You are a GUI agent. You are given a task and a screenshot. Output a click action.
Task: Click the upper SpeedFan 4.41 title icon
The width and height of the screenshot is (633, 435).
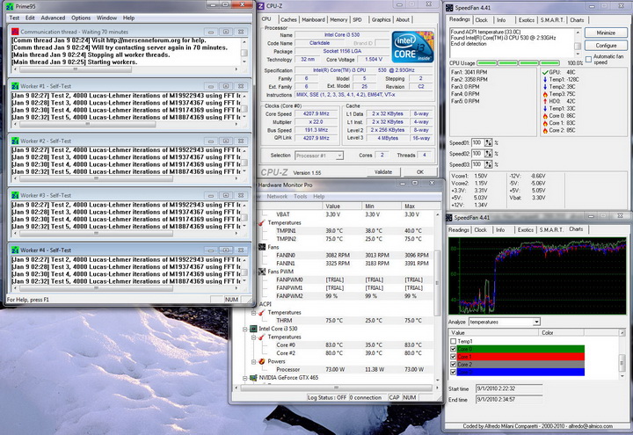(x=449, y=8)
